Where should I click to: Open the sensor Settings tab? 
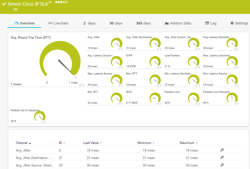tap(239, 23)
